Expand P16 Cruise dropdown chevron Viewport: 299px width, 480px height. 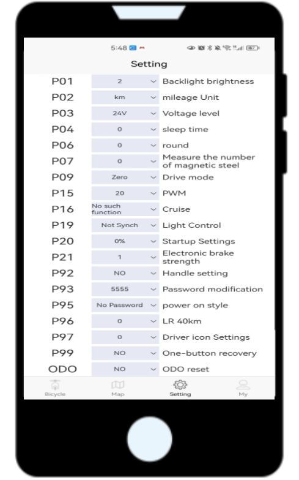pos(153,209)
